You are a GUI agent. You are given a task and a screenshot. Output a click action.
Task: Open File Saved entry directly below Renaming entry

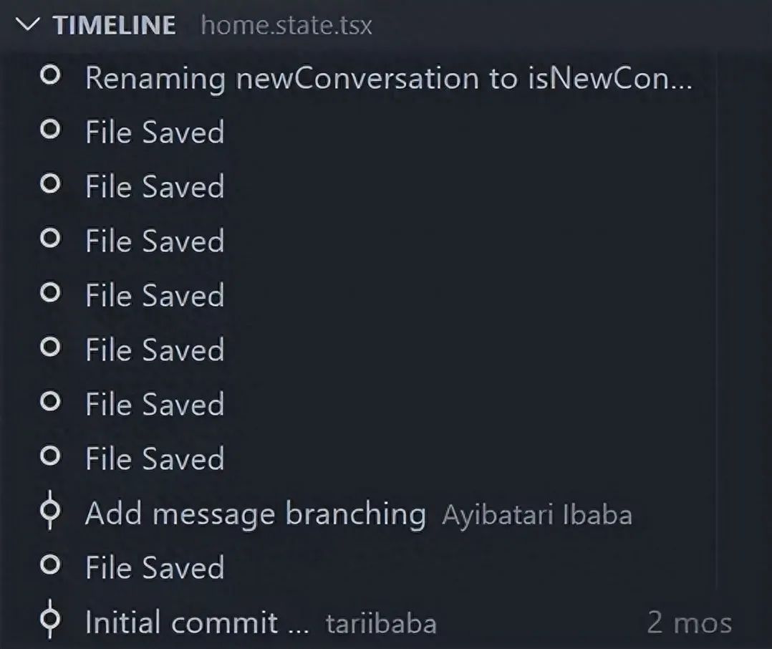155,133
